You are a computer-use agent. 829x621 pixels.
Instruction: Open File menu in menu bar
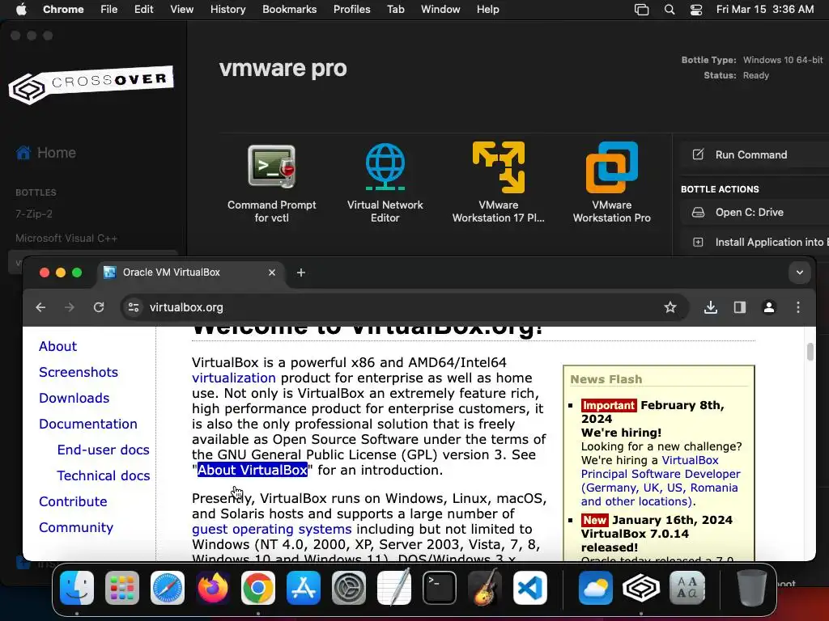109,10
